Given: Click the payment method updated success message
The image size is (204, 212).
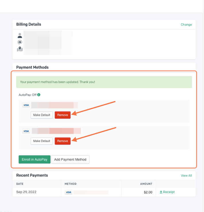Looking at the screenshot, I should click(x=104, y=82).
